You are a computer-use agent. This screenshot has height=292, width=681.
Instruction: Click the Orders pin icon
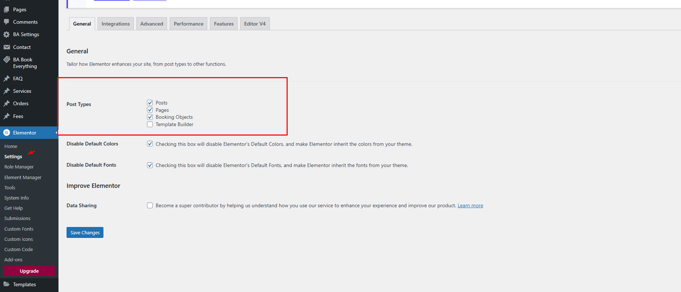(x=6, y=103)
